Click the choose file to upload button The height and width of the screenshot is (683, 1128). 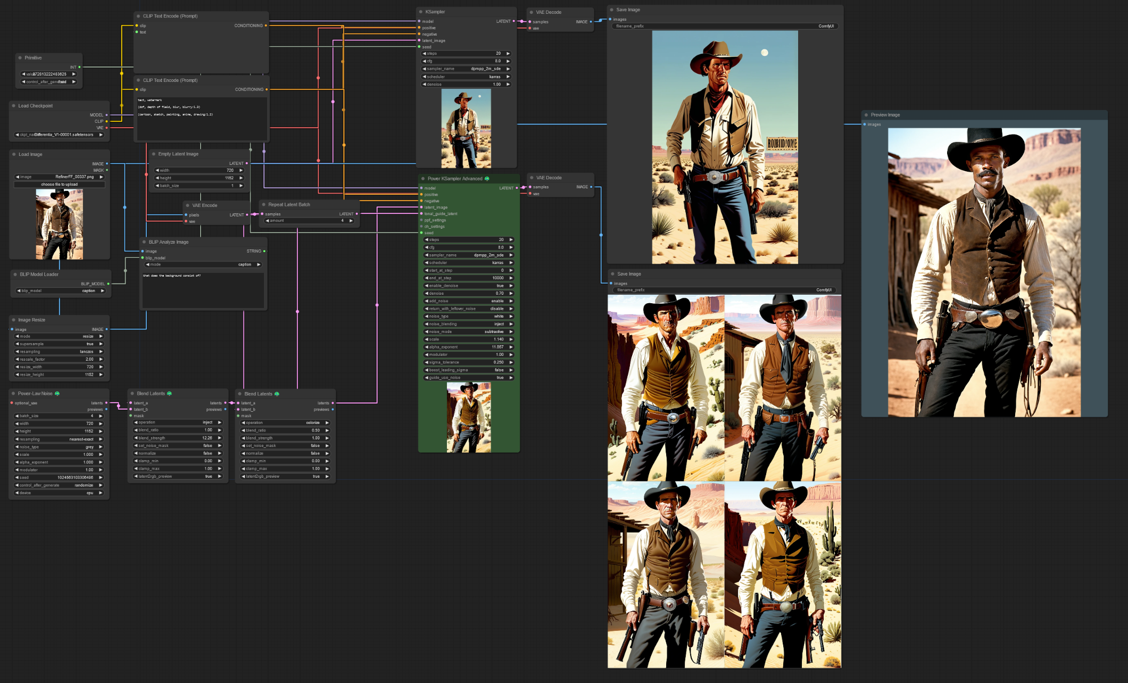[x=59, y=185]
